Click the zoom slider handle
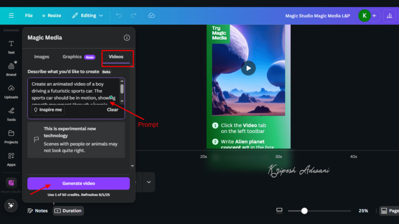The width and height of the screenshot is (399, 224). click(304, 210)
